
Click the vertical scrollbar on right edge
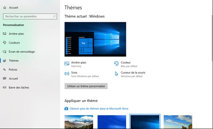pos(212,38)
